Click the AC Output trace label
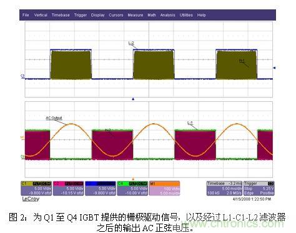 click(x=54, y=118)
